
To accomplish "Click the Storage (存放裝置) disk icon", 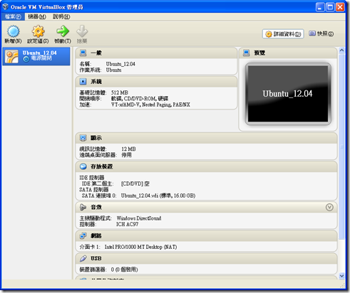I will (83, 166).
